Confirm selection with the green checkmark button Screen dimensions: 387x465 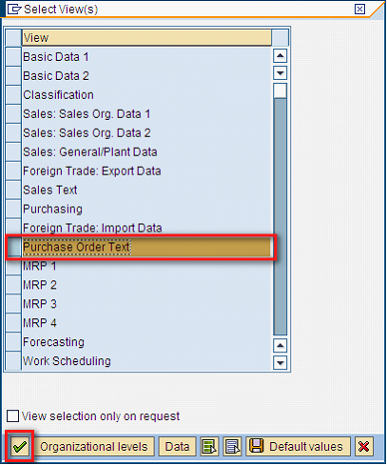(x=20, y=447)
